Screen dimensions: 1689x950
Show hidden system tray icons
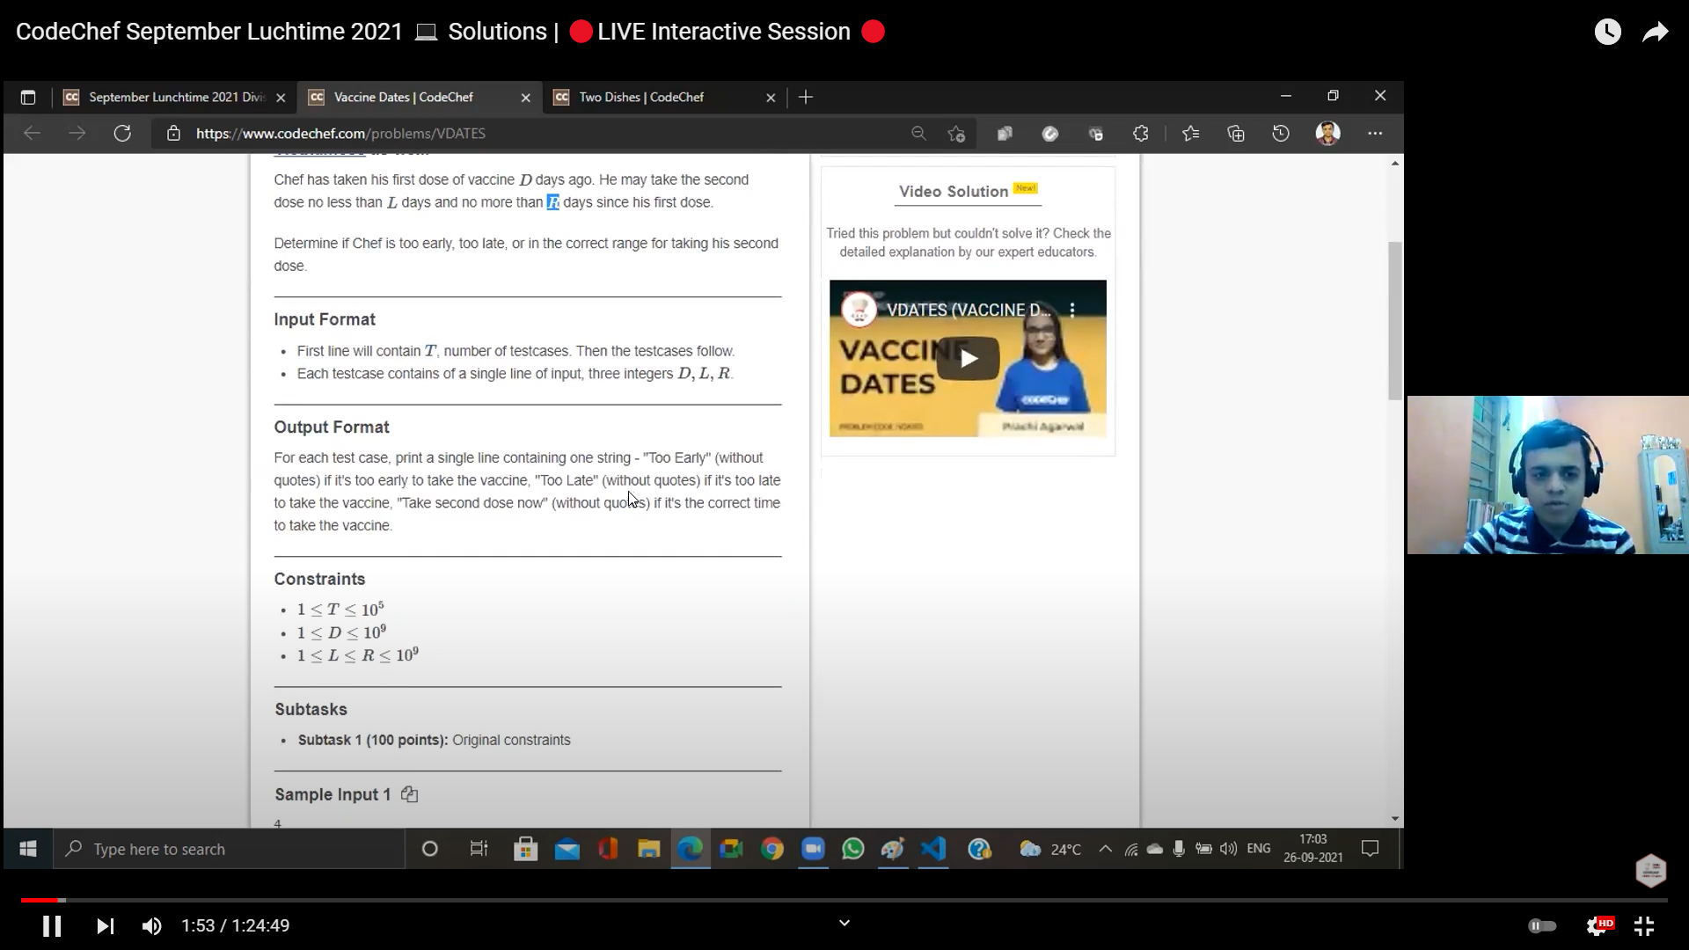click(x=1106, y=849)
